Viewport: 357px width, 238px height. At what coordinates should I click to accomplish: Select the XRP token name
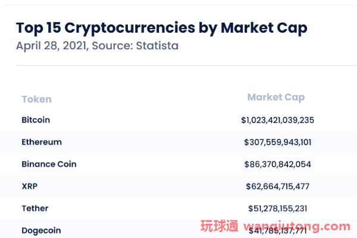[30, 186]
